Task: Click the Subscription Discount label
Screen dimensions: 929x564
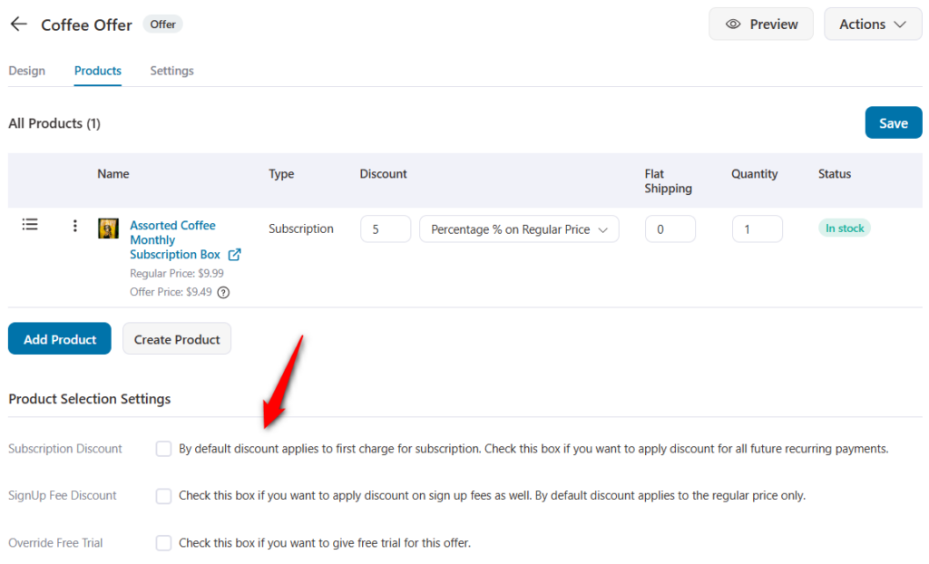Action: tap(65, 449)
